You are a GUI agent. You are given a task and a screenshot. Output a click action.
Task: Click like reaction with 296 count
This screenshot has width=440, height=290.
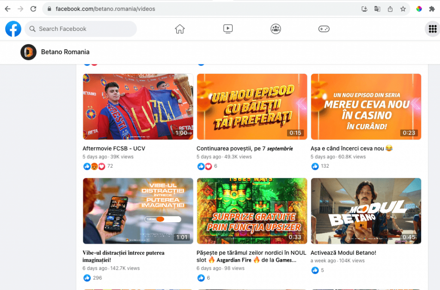click(87, 278)
